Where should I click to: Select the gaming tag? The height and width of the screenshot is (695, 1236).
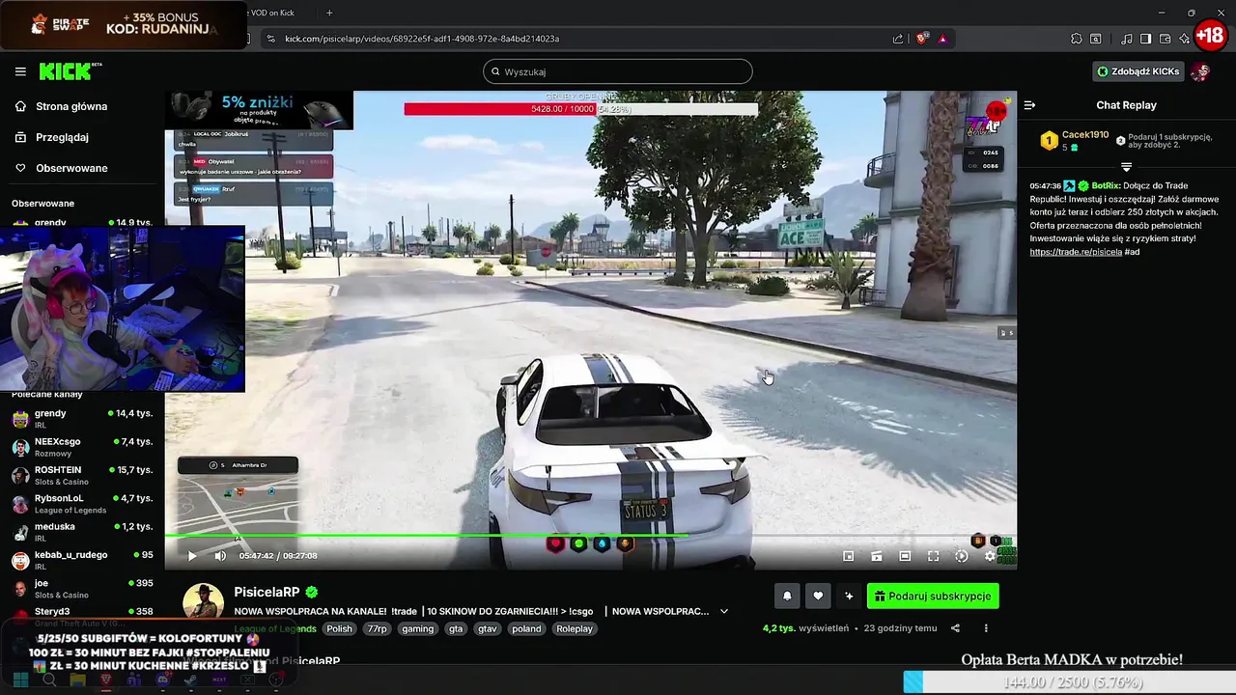point(418,628)
